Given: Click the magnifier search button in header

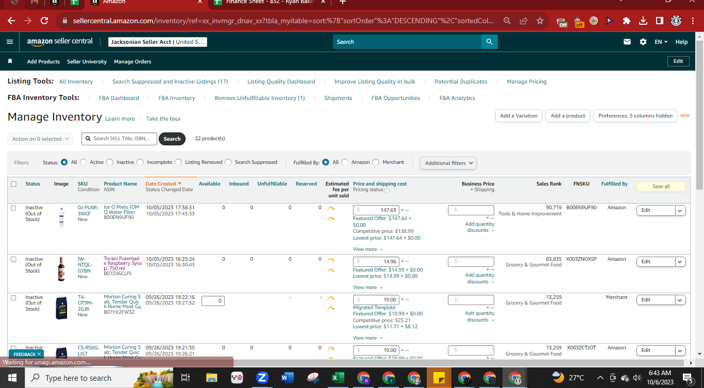Looking at the screenshot, I should click(489, 42).
